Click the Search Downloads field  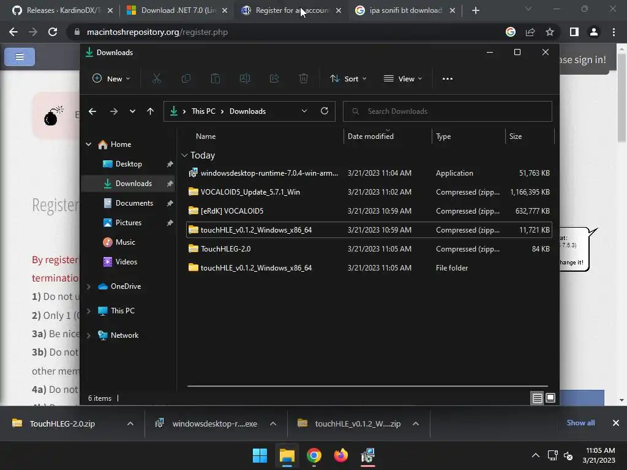point(448,111)
